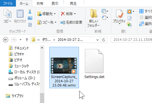Select the Settings.dat file icon

point(94,61)
